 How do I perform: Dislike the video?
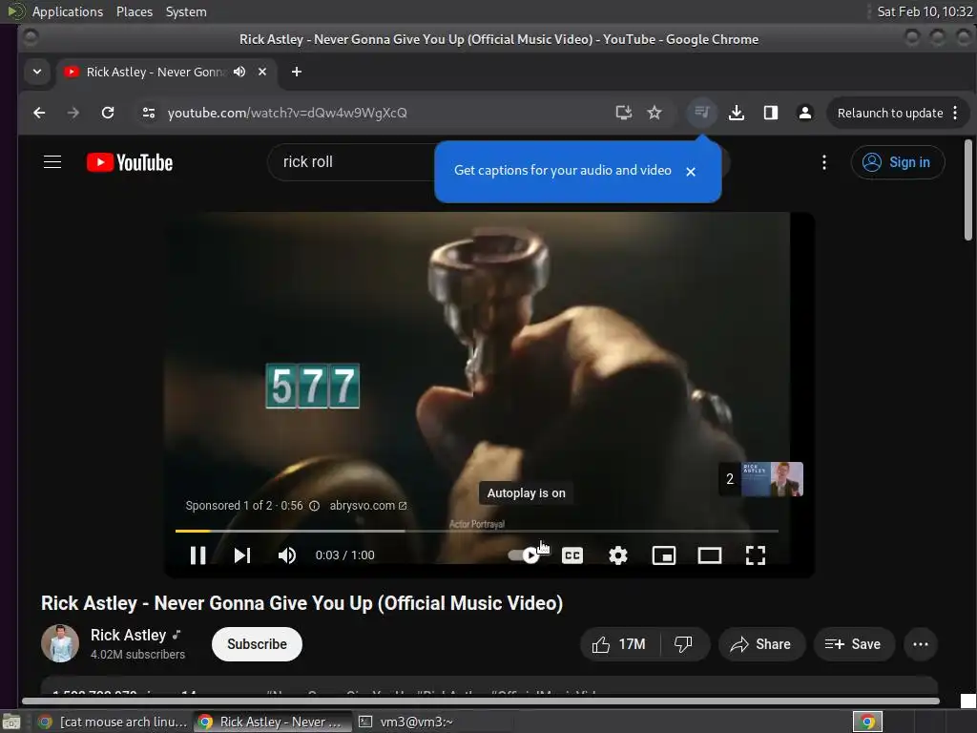[683, 644]
